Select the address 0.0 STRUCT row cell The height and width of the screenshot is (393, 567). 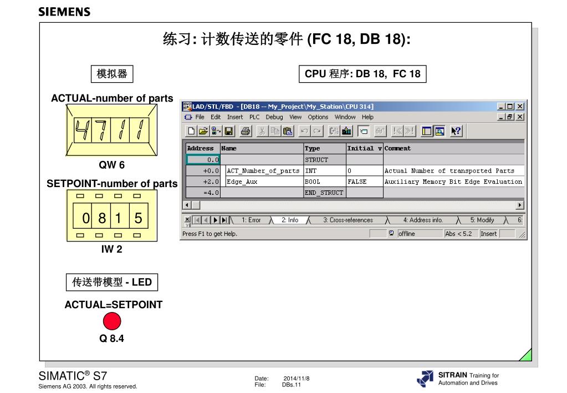[203, 160]
